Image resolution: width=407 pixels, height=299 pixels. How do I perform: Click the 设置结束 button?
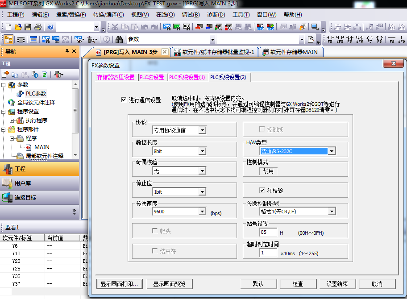(x=337, y=284)
